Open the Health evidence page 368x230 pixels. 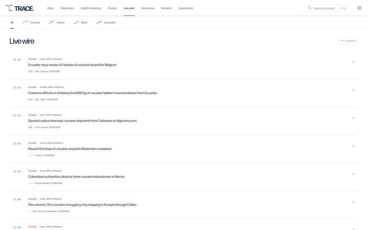[91, 8]
